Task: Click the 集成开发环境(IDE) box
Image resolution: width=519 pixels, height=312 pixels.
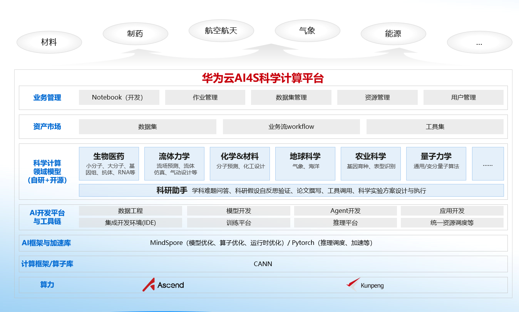Action: [131, 223]
